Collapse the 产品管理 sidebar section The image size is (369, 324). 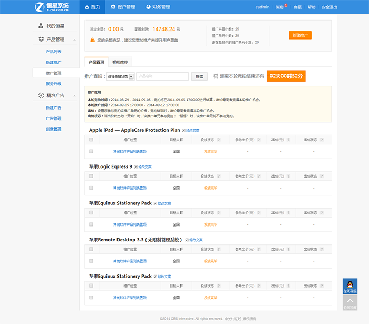click(74, 40)
